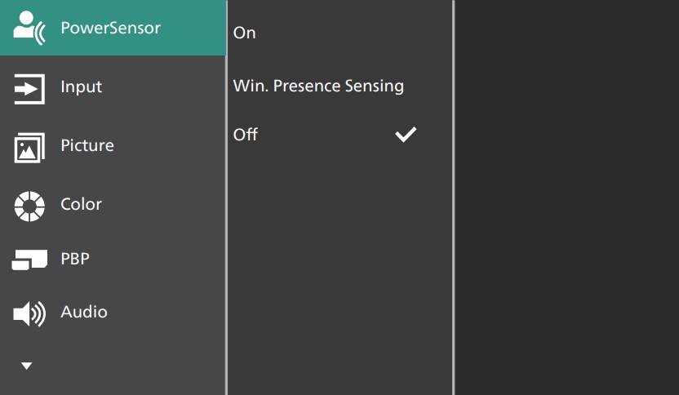Open the PowerSensor menu label
The width and height of the screenshot is (679, 395).
[110, 29]
